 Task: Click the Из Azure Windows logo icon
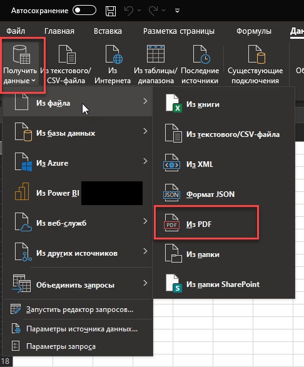[x=23, y=162]
